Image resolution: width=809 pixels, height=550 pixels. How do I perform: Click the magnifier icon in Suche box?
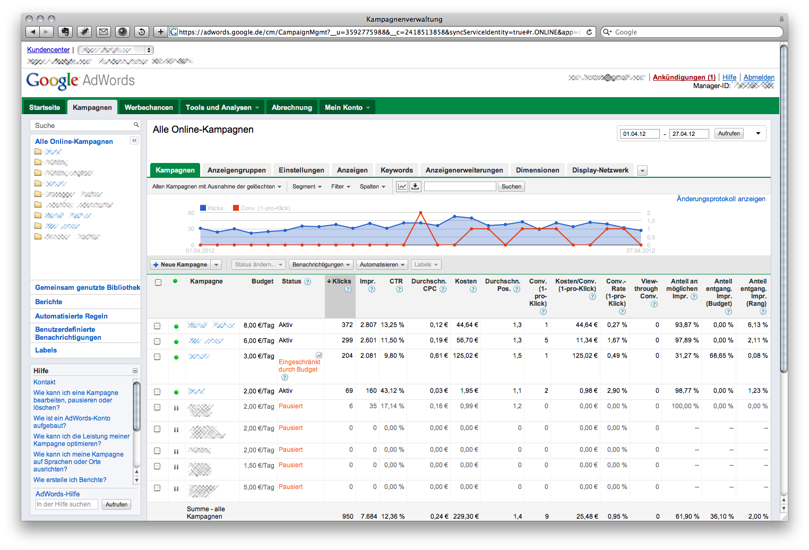136,125
